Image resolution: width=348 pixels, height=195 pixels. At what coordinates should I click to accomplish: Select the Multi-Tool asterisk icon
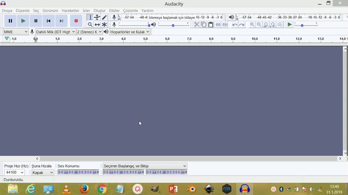click(x=104, y=25)
